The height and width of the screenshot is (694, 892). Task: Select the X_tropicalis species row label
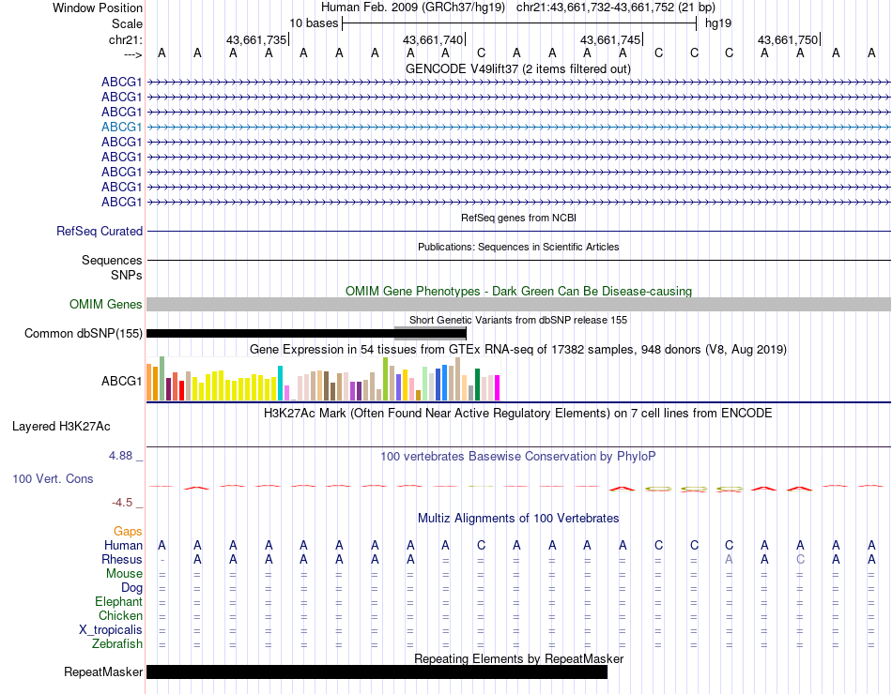click(x=111, y=630)
